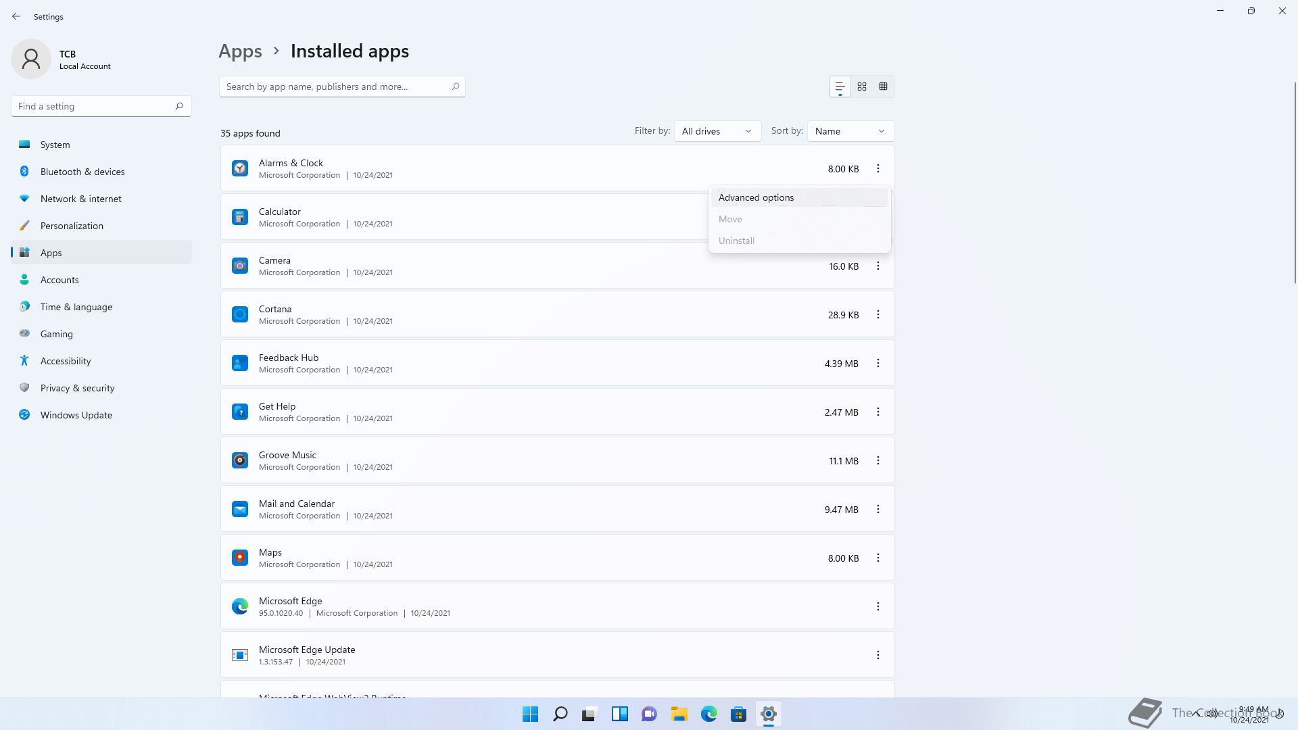
Task: Open Widgets from taskbar
Action: 620,714
